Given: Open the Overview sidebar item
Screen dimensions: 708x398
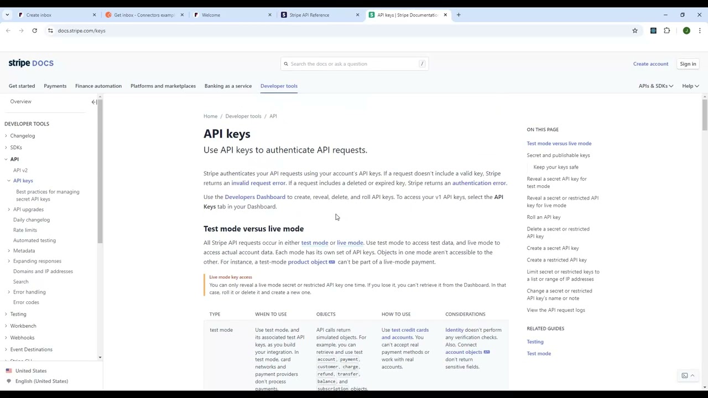Looking at the screenshot, I should (20, 102).
